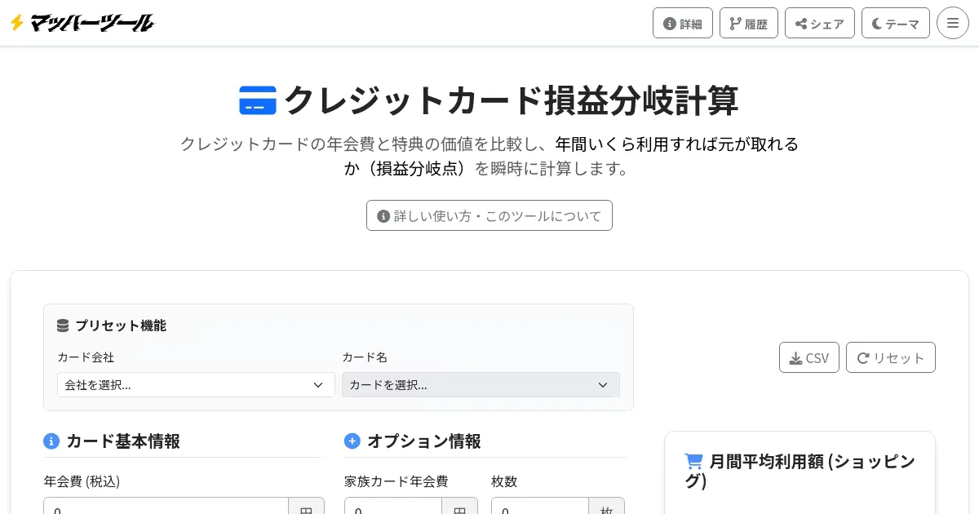This screenshot has height=514, width=979.
Task: Focus the 家族カード年会費 input field
Action: (393, 507)
